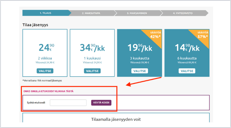Click the 57% säästöä corner badge
The width and height of the screenshot is (231, 128).
(x=202, y=35)
